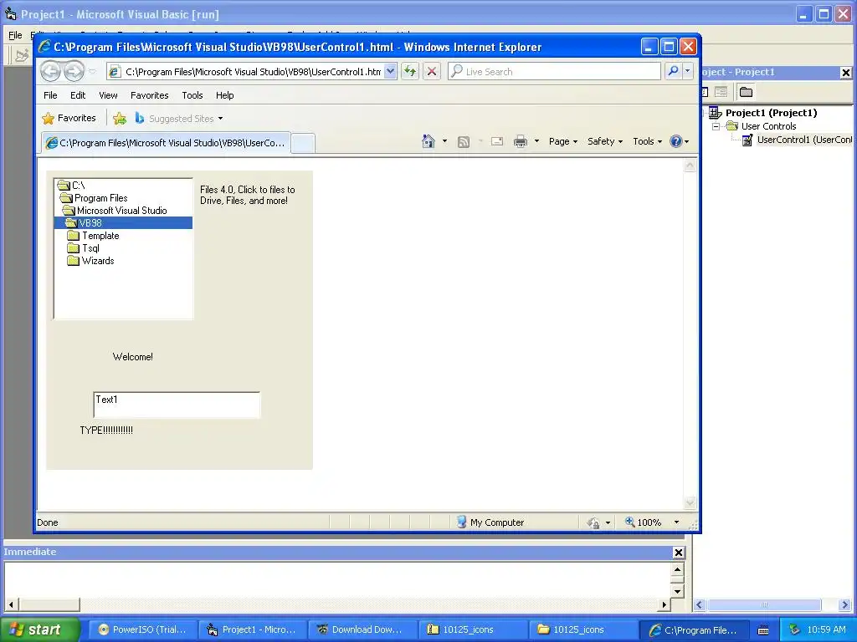The width and height of the screenshot is (857, 642).
Task: Open the Visual Basic File menu
Action: (15, 35)
